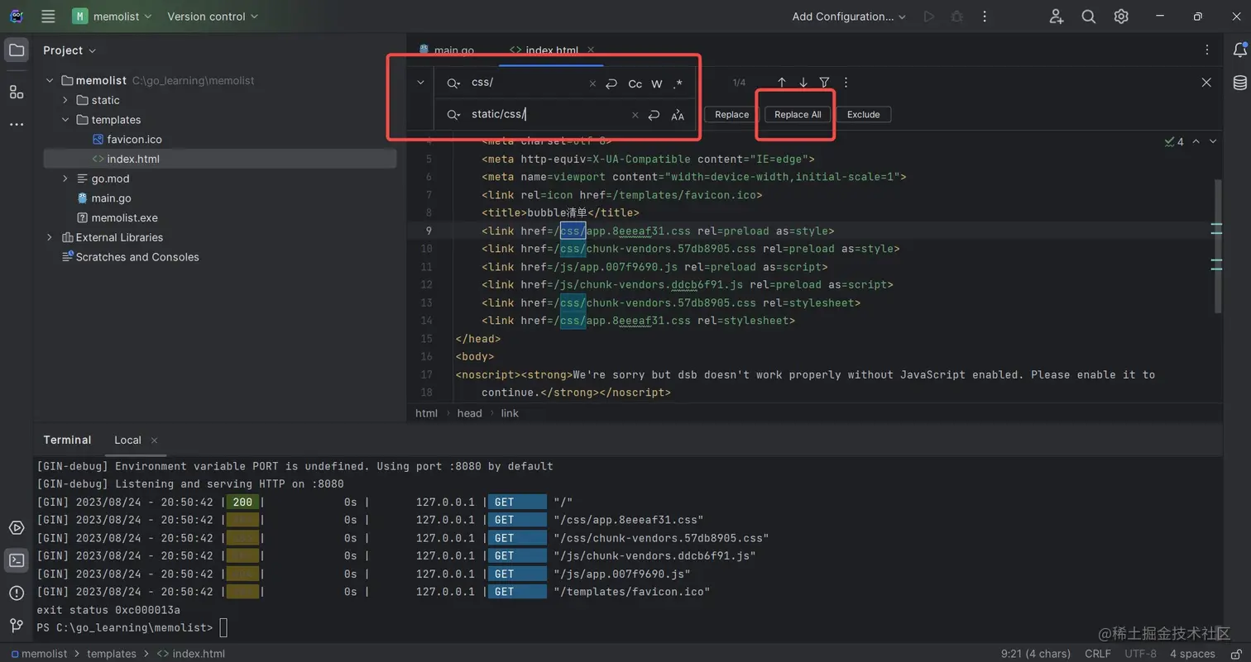Collapse the templates folder
Viewport: 1251px width, 662px height.
65,120
